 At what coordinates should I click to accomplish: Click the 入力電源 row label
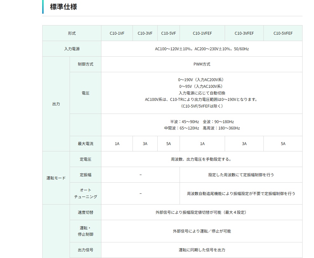72,49
